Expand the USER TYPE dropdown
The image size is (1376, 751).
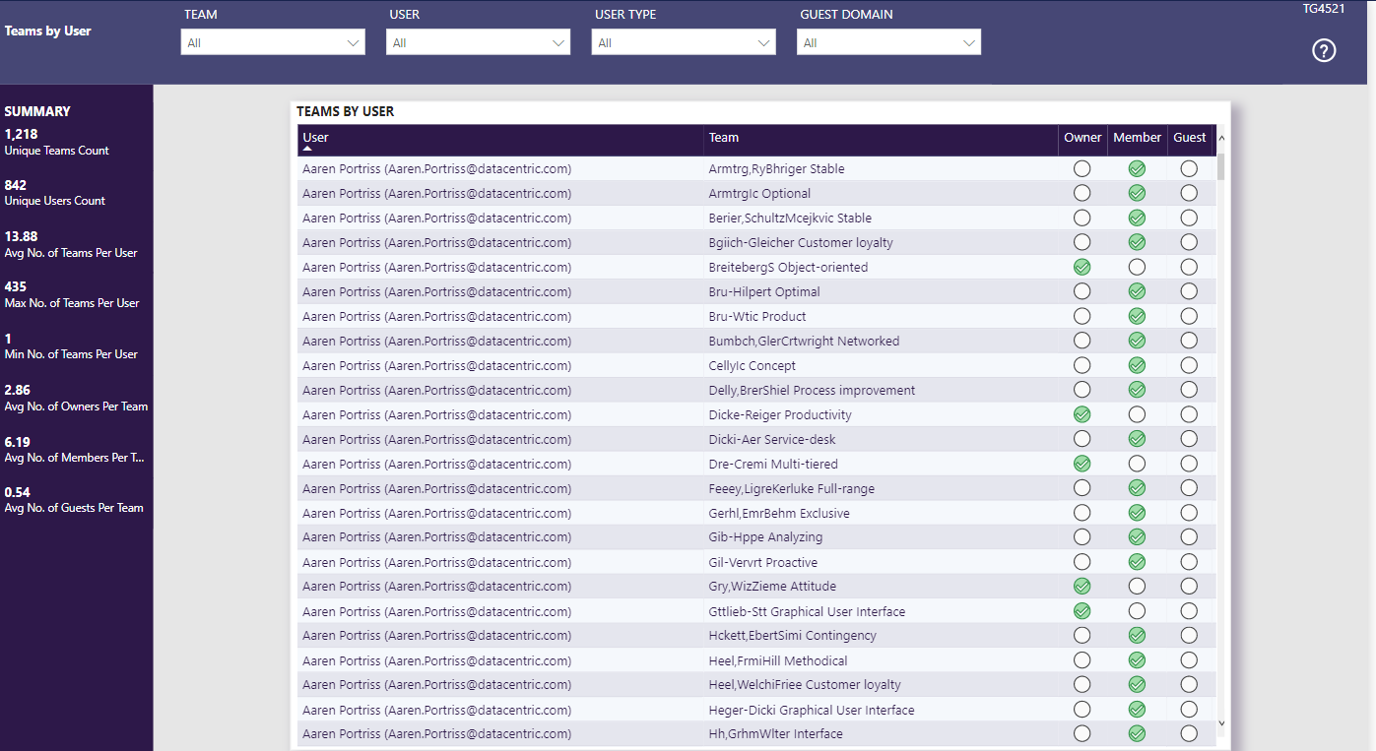684,42
